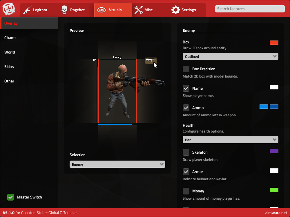
Task: Click the purple Skeleton color swatch
Action: pyautogui.click(x=274, y=151)
